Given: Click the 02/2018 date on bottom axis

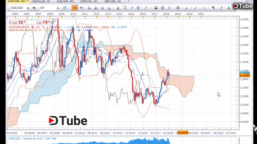Looking at the screenshot, I should pyautogui.click(x=168, y=133).
